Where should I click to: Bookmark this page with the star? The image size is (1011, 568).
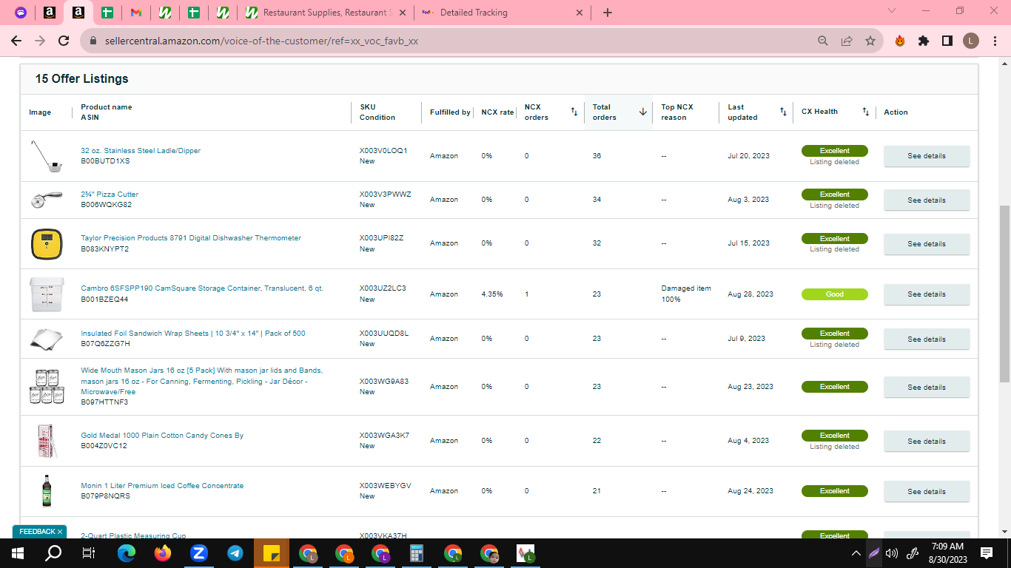pos(870,41)
